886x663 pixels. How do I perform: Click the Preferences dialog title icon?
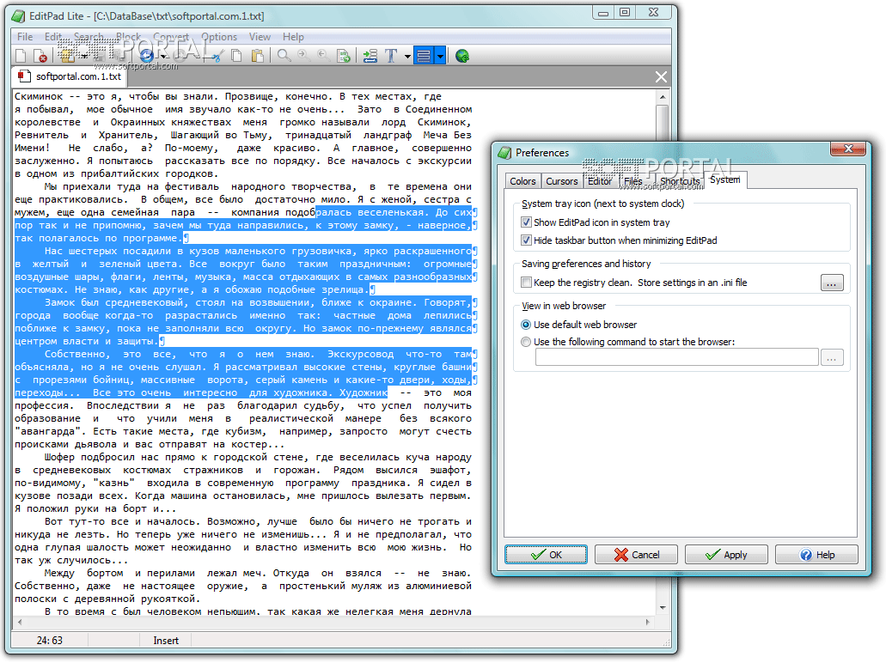click(x=504, y=153)
